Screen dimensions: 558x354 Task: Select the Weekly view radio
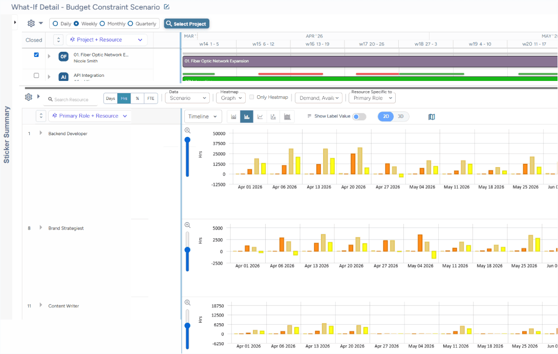coord(76,24)
